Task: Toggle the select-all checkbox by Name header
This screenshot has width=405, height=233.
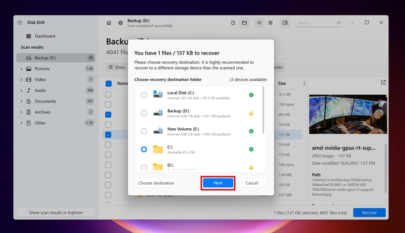Action: [x=108, y=83]
